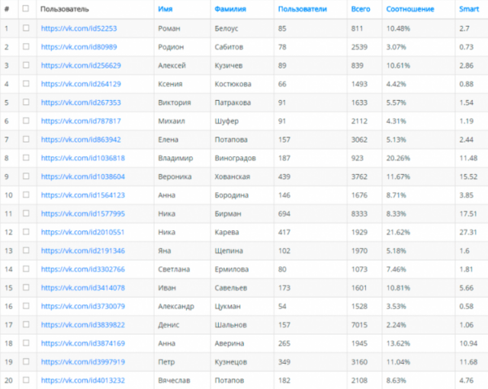Screen dimensions: 488x389
Task: Select checkbox for row 20 Вячеслав Потапов
Action: [x=26, y=380]
